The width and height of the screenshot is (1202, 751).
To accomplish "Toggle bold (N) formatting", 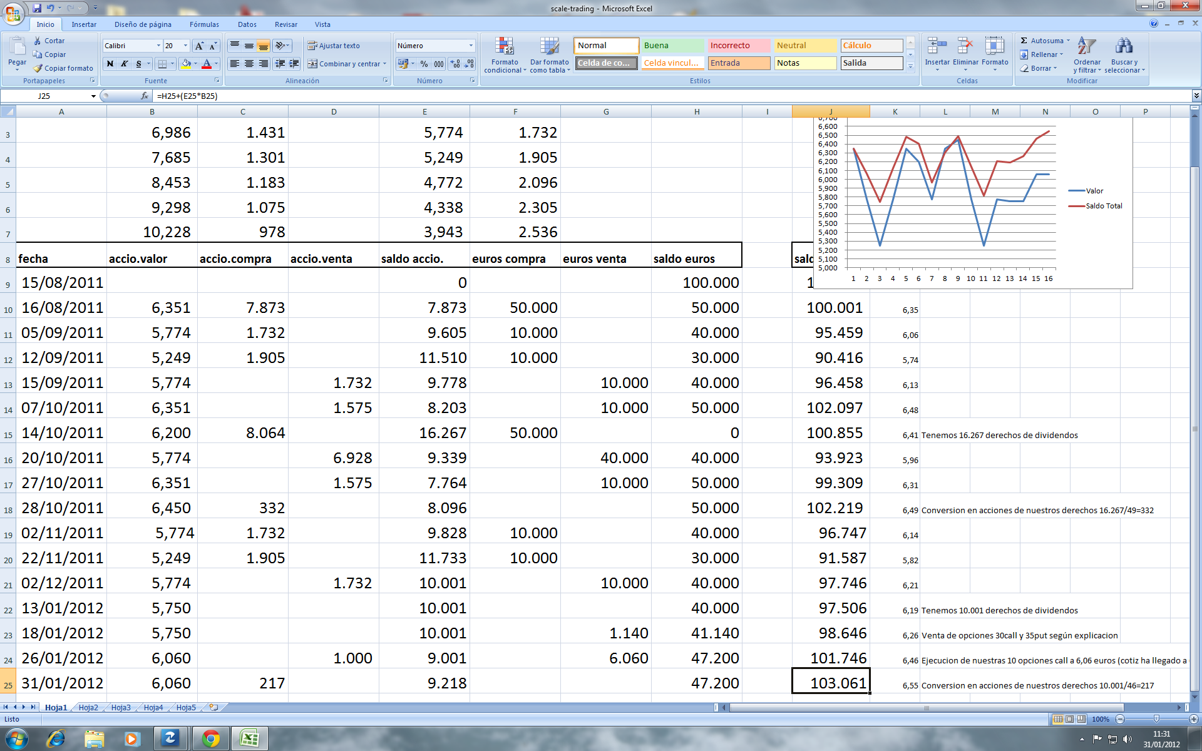I will (x=110, y=64).
